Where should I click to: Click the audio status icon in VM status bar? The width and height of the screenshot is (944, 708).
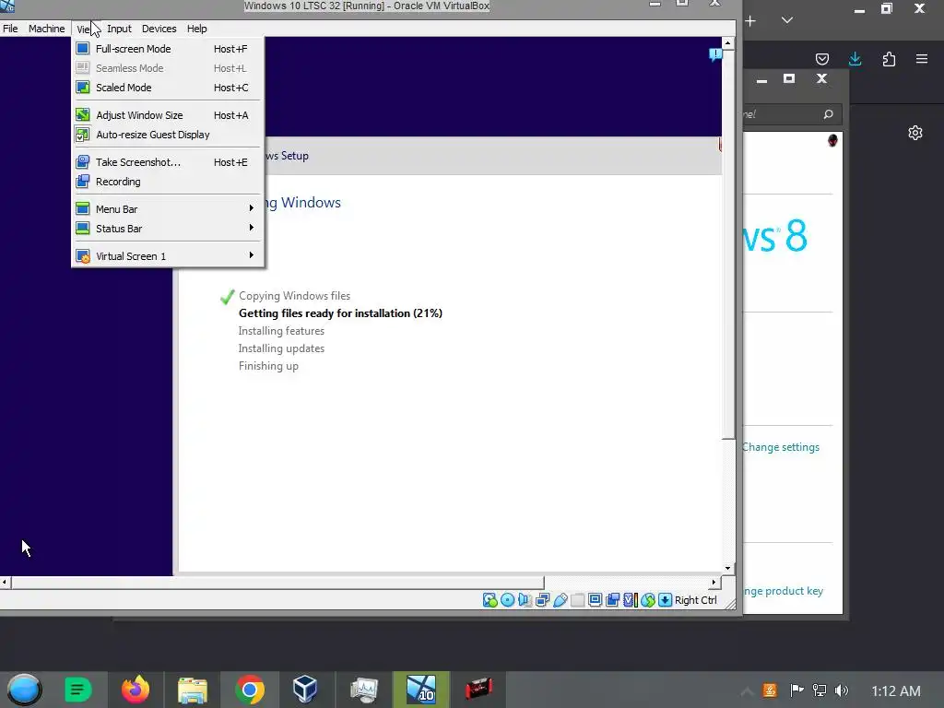(x=525, y=599)
